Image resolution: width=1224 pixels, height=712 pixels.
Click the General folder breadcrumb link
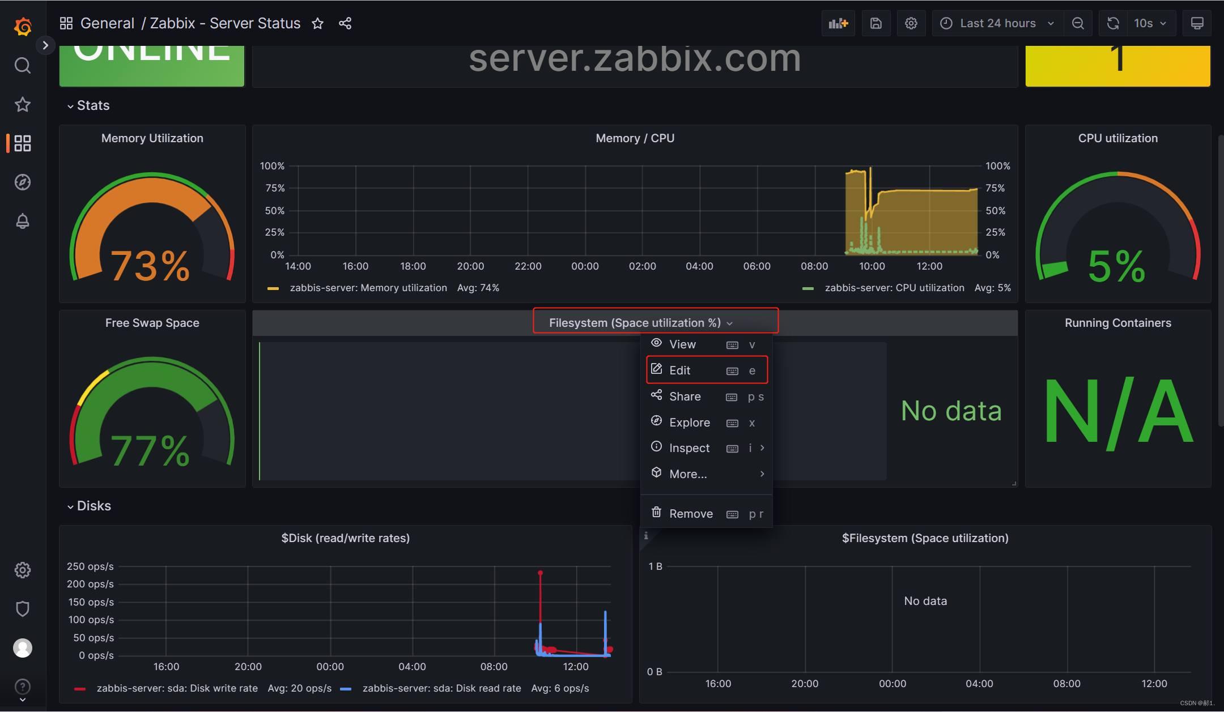coord(107,23)
